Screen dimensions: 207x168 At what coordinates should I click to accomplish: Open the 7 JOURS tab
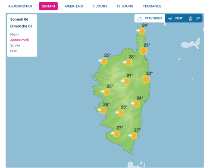[x=100, y=6]
